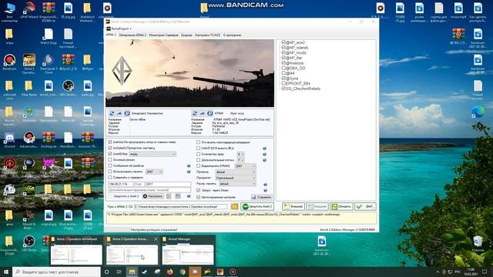Open Steam from the taskbar
493x277 pixels.
[145, 272]
